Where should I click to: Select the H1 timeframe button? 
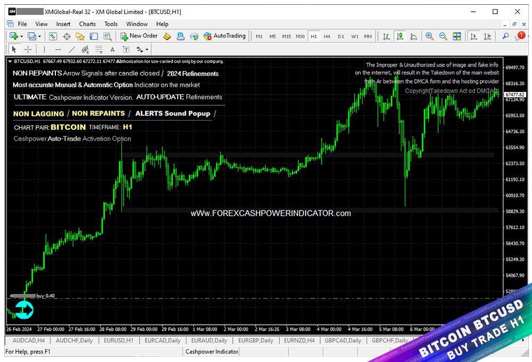[x=314, y=36]
